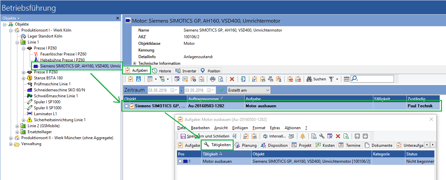Click the green checkmark beside Zeitraum dates
The image size is (446, 180).
222,90
